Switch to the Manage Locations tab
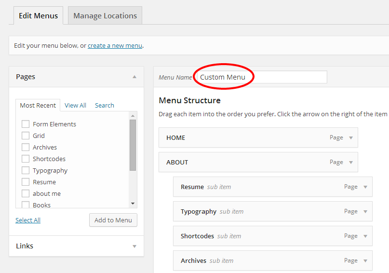 [x=105, y=16]
